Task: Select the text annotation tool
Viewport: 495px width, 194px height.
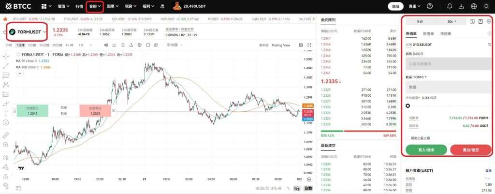Action: (x=6, y=113)
